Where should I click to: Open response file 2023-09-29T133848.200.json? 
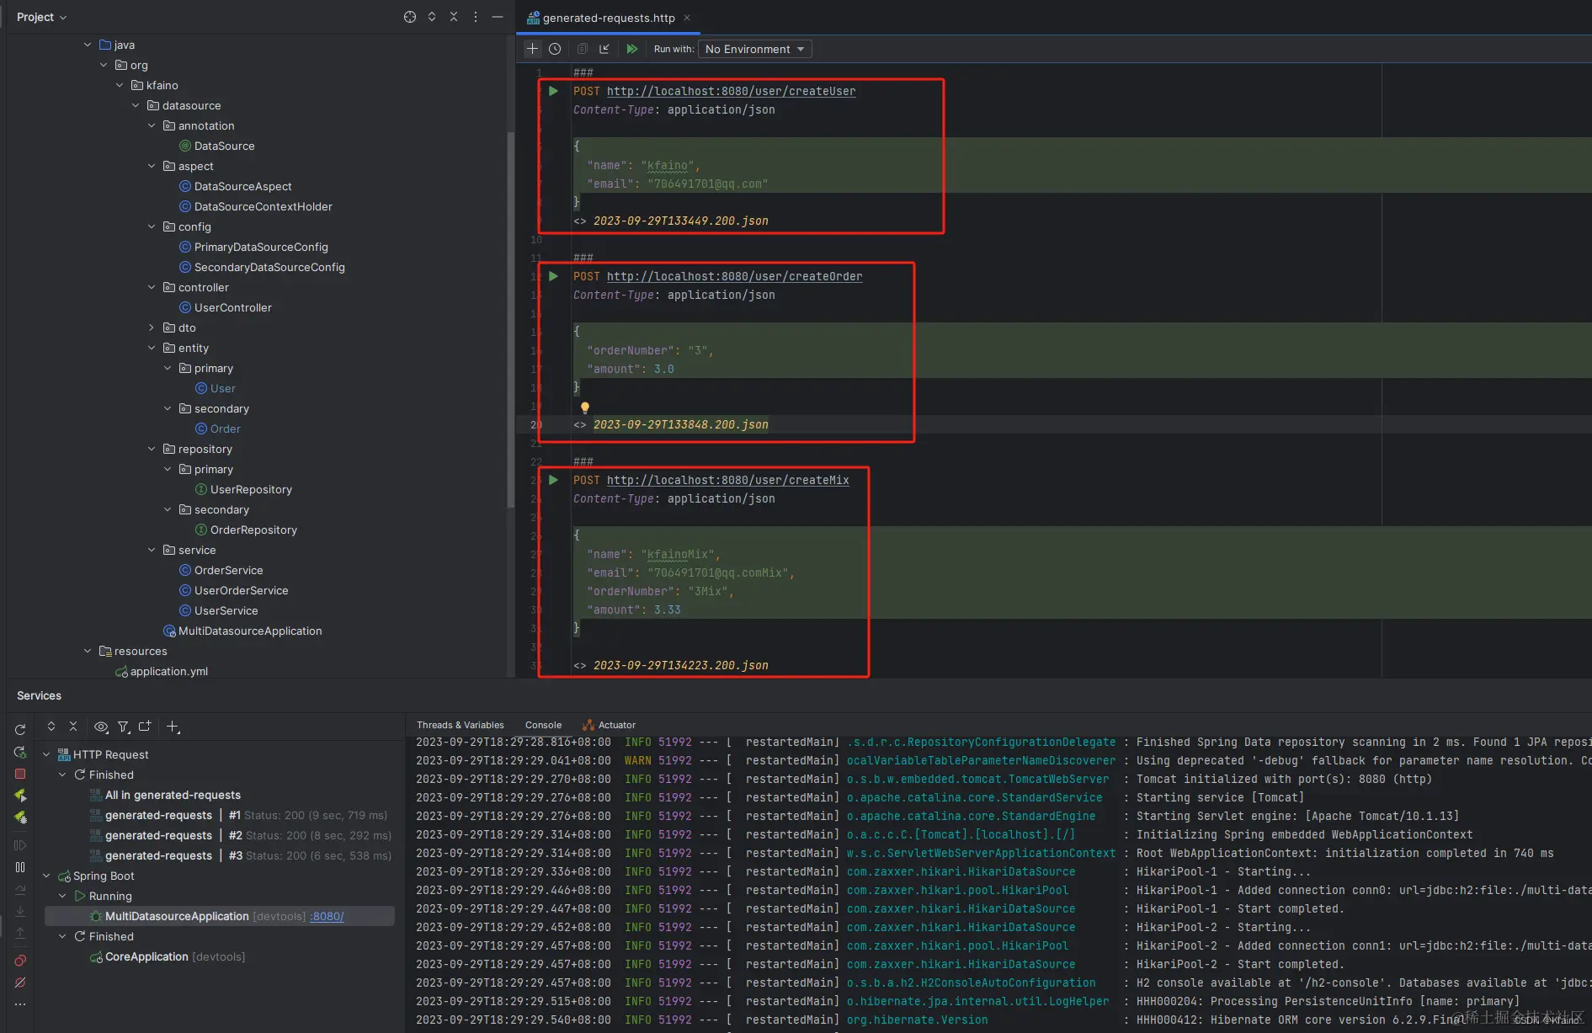[680, 424]
